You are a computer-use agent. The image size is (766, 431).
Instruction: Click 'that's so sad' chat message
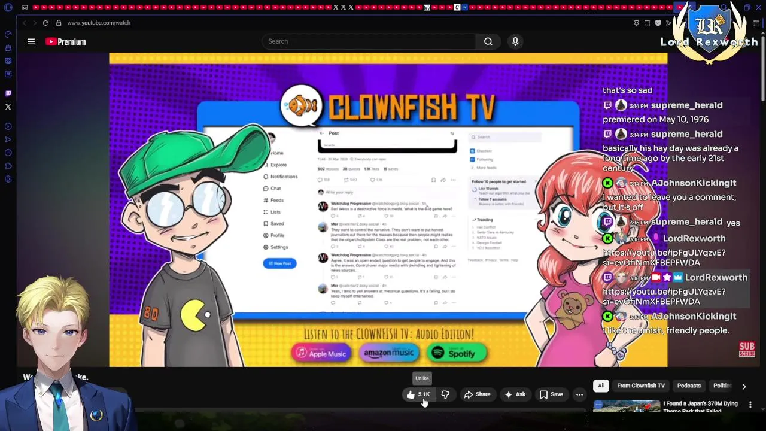(x=627, y=90)
